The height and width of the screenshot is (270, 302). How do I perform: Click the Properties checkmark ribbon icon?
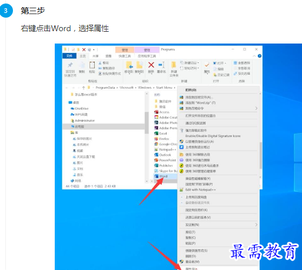pos(207,65)
